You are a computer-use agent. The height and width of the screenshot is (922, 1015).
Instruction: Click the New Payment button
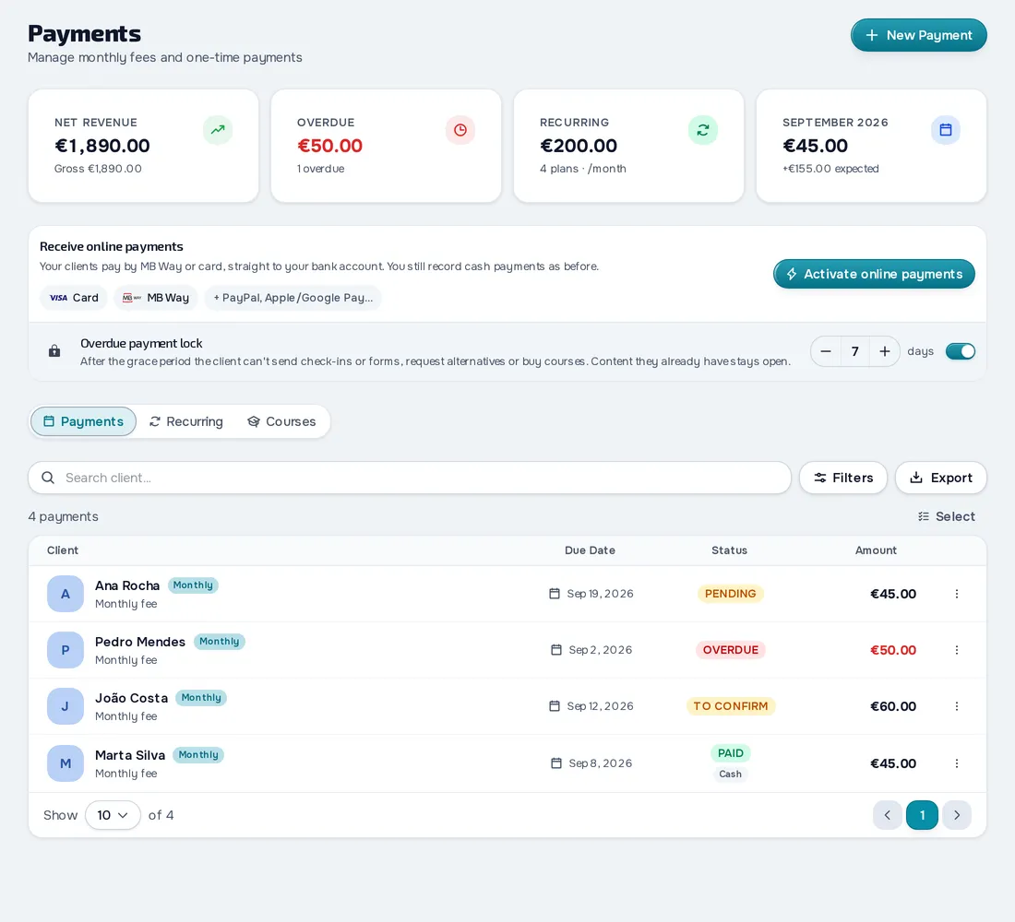[918, 35]
